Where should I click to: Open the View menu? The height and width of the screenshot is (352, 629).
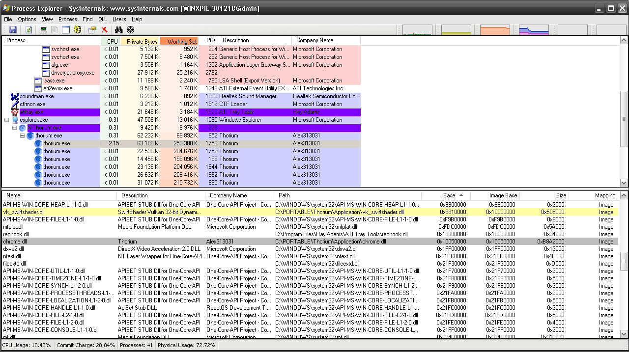point(47,19)
